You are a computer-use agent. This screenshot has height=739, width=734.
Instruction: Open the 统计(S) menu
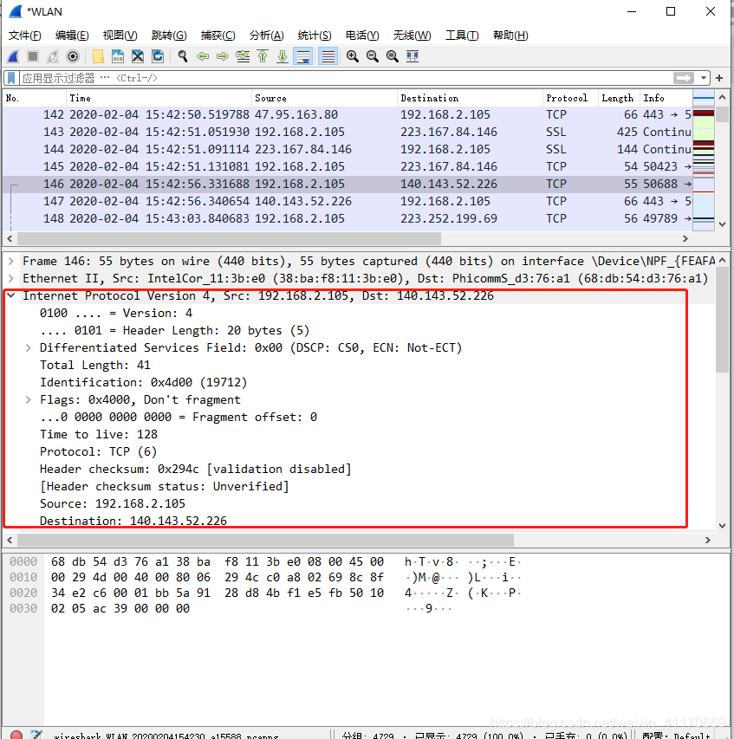[x=315, y=36]
